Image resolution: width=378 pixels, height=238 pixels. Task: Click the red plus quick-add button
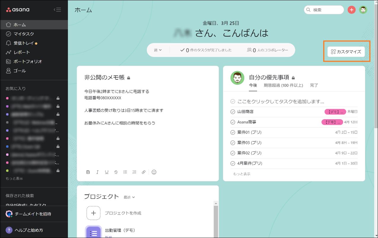click(x=352, y=10)
